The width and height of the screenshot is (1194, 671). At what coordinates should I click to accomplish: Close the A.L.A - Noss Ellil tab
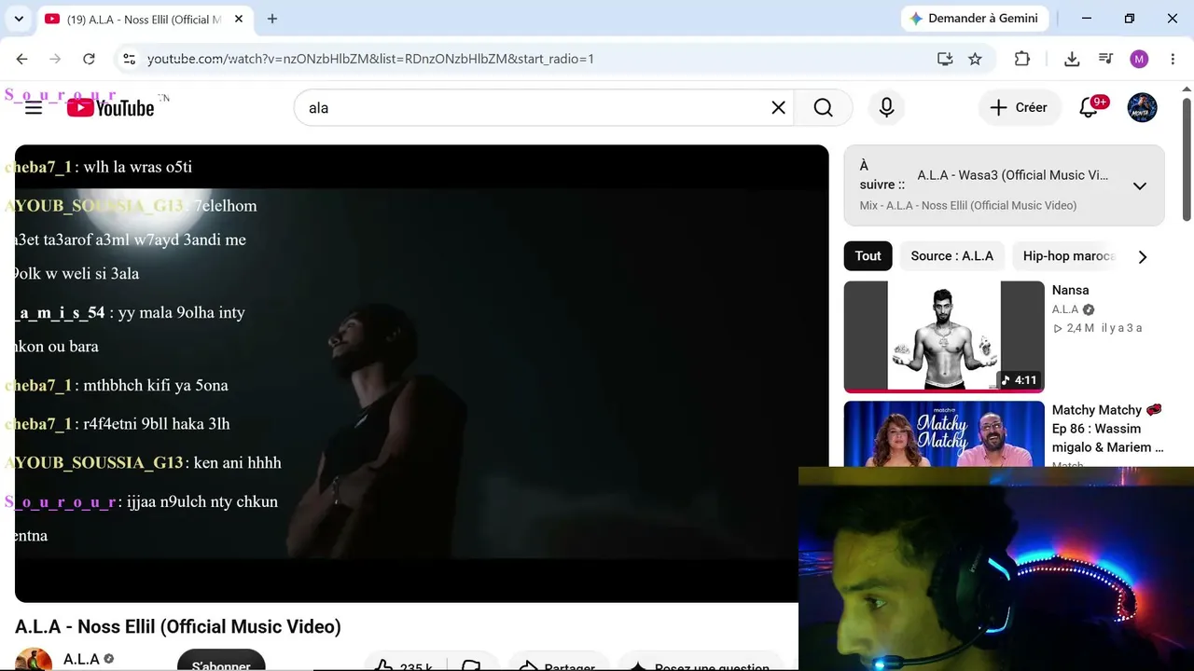point(239,19)
